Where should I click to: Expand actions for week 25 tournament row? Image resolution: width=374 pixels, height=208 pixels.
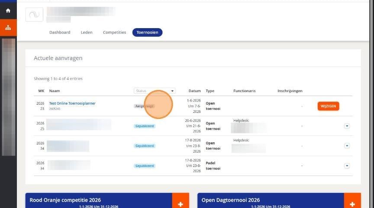point(347,126)
